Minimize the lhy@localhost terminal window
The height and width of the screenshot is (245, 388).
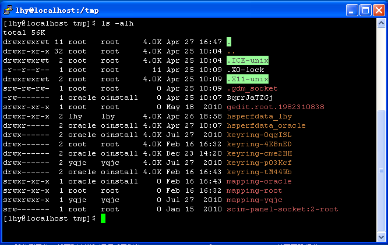(x=352, y=9)
